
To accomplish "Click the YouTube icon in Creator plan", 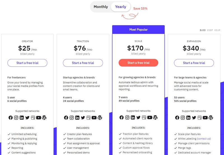I will [39, 118].
